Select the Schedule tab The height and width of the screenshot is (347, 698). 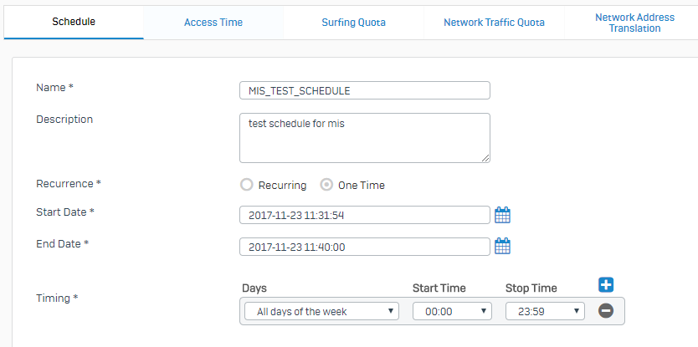pyautogui.click(x=74, y=22)
